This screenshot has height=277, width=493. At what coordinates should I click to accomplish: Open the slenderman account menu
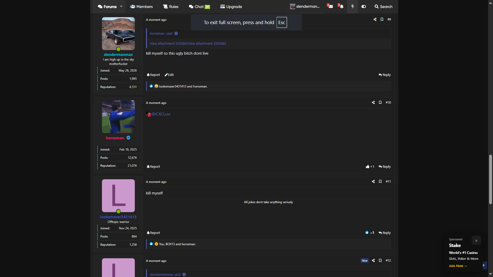305,6
